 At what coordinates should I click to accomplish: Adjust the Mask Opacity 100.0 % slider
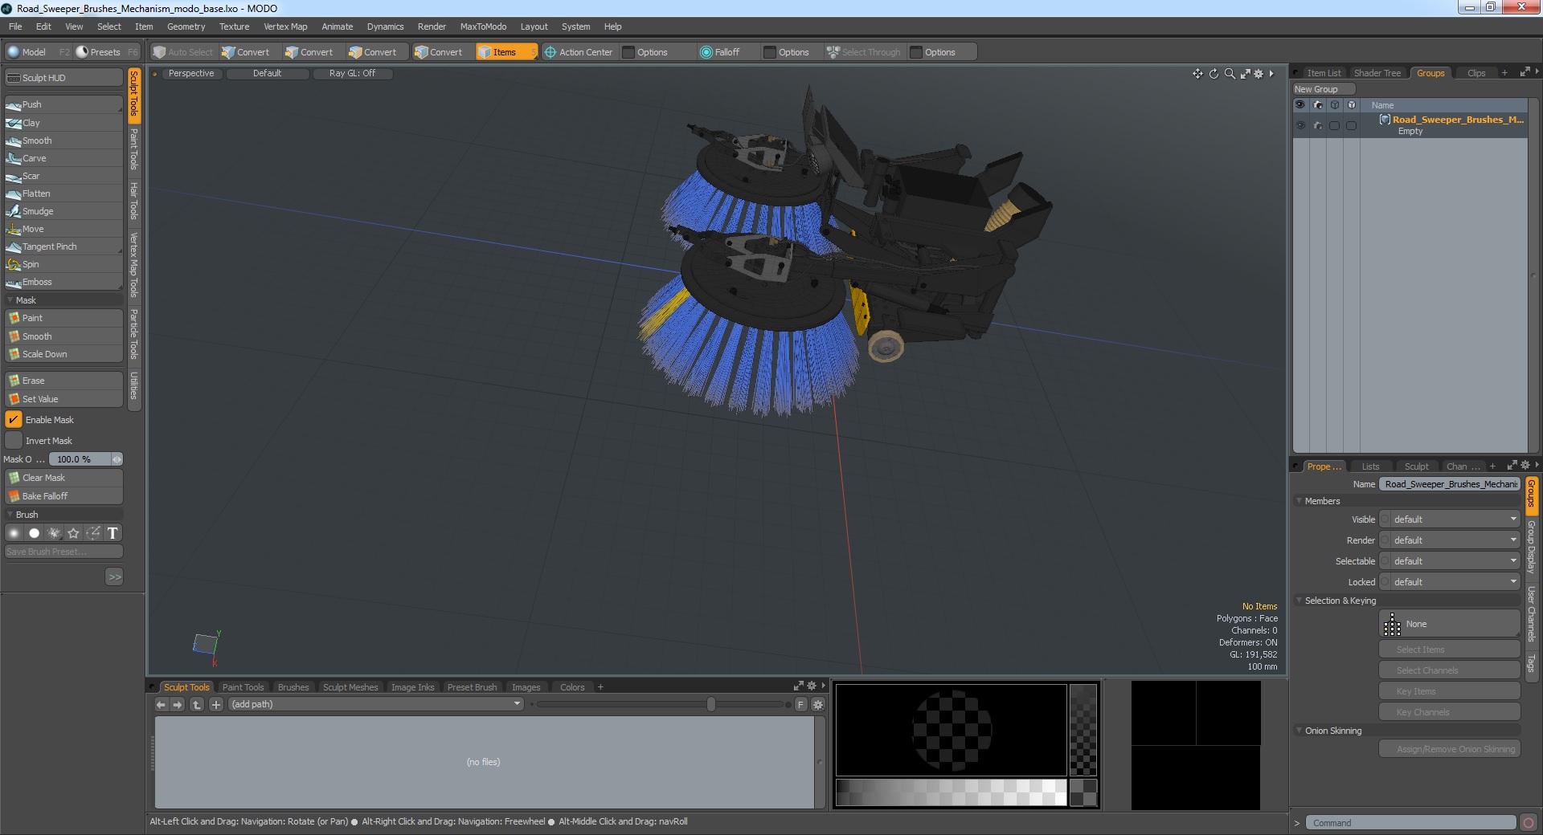(x=85, y=459)
